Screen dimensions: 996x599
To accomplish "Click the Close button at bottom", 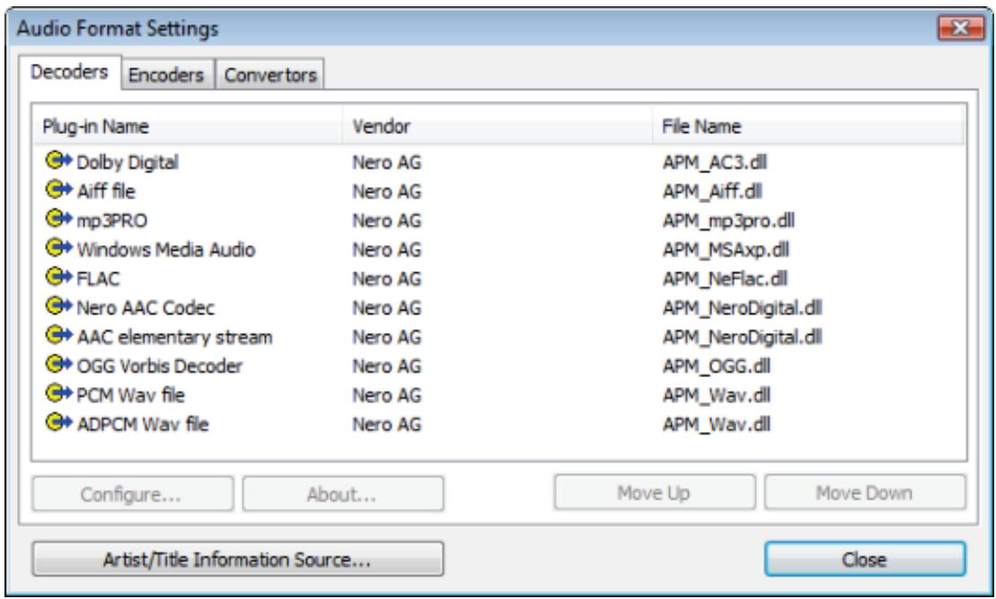I will (x=865, y=559).
